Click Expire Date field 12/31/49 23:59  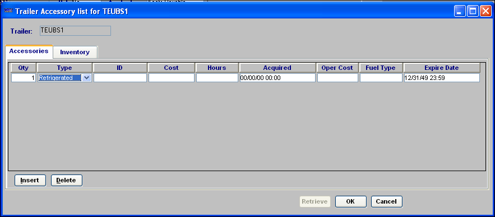click(442, 78)
